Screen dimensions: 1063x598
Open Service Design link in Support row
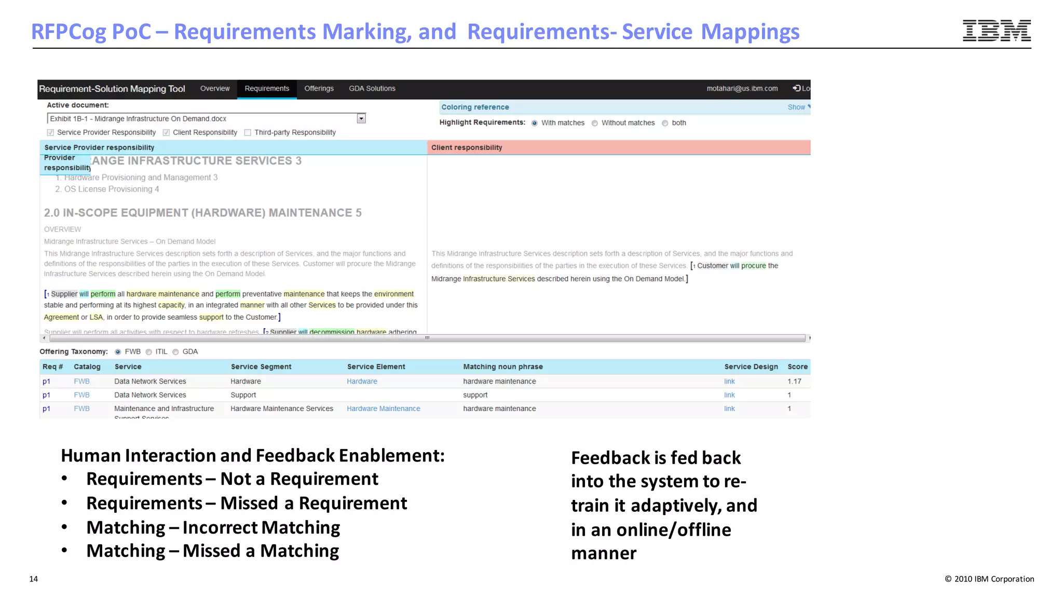(x=729, y=395)
